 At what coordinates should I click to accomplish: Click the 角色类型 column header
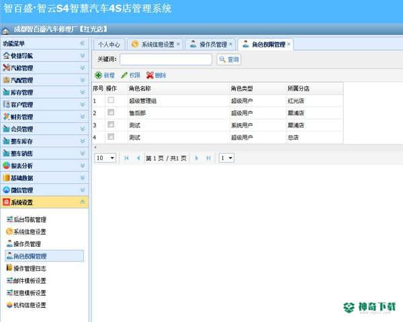tap(258, 89)
